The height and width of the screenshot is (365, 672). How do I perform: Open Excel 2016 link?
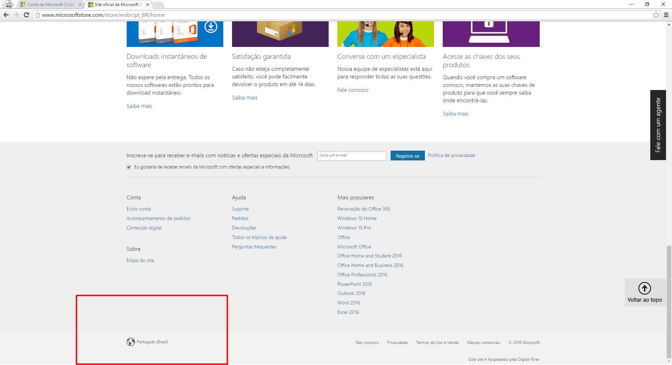[348, 312]
